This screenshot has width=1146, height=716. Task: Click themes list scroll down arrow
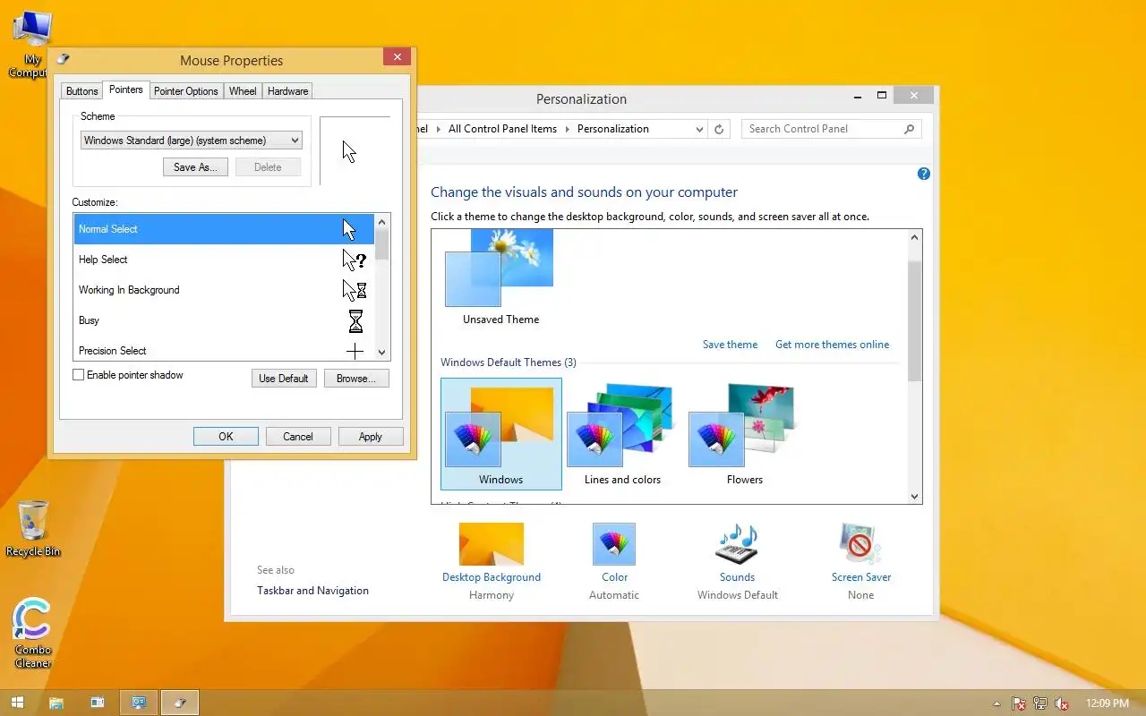[x=914, y=496]
